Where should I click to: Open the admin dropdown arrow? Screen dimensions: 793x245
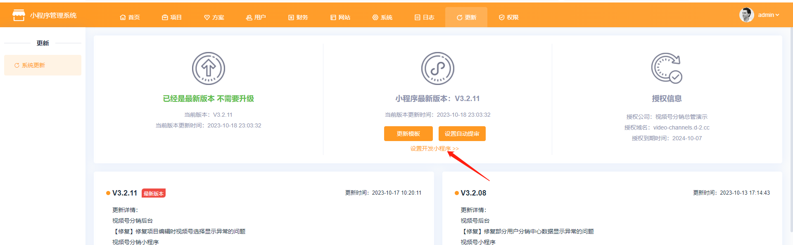pos(777,15)
